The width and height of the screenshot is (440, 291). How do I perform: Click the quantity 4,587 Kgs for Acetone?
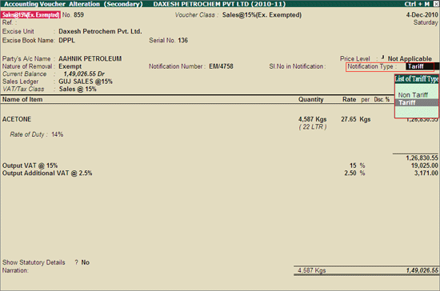[x=312, y=119]
